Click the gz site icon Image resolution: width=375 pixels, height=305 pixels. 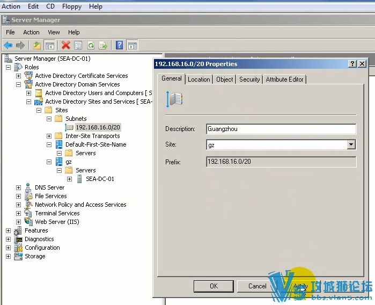[59, 162]
